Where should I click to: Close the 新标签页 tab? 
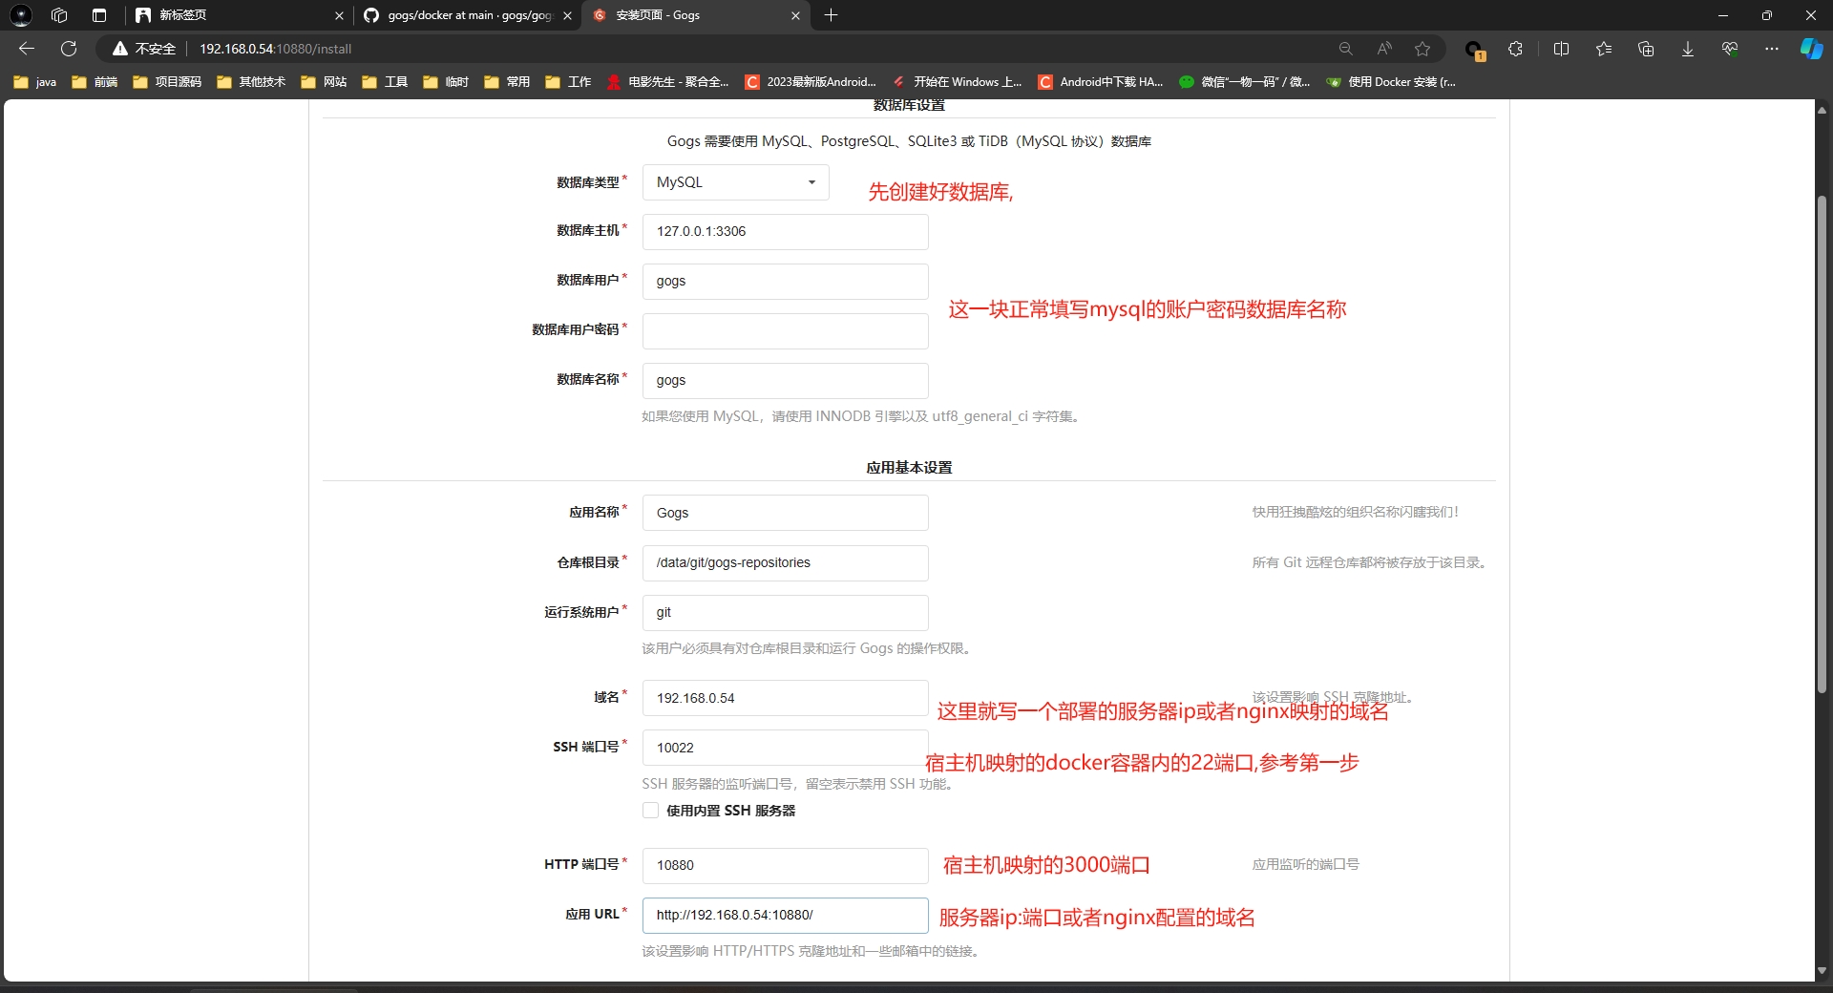point(339,15)
